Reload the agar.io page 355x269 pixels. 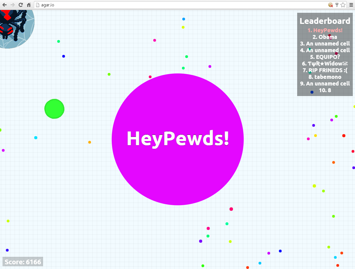[x=21, y=5]
